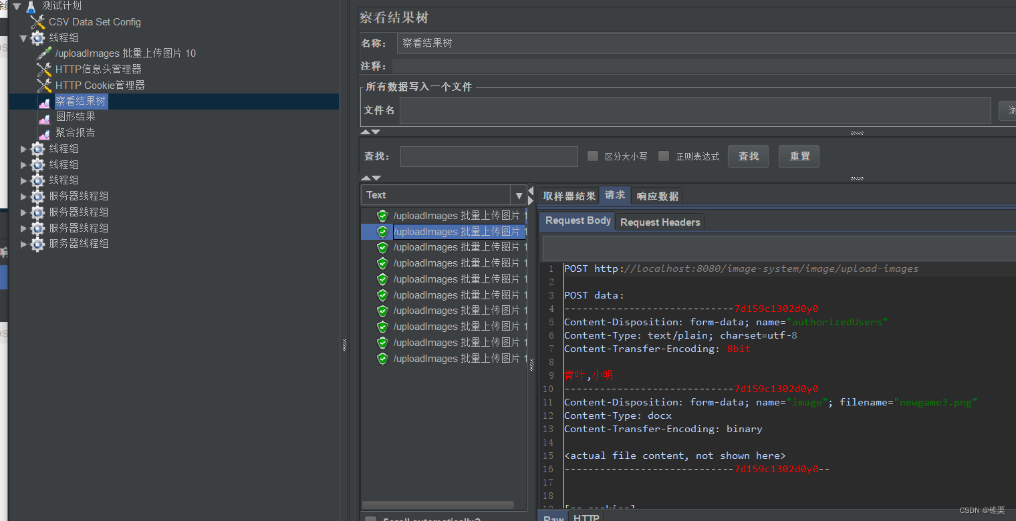This screenshot has width=1016, height=521.
Task: Click the 测试计划 flask icon
Action: (31, 6)
